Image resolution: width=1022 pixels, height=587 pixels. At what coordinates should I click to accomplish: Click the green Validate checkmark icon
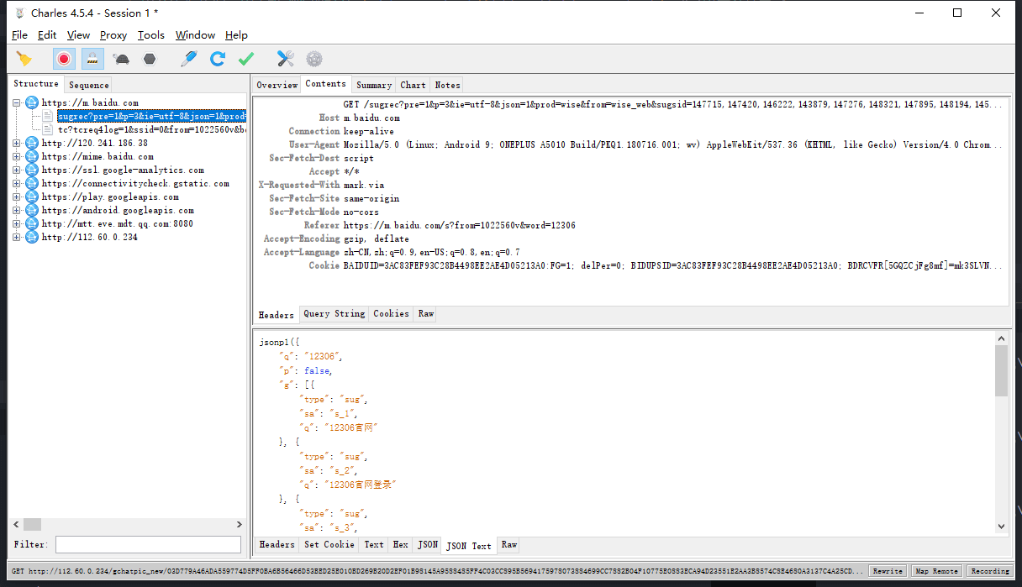246,59
